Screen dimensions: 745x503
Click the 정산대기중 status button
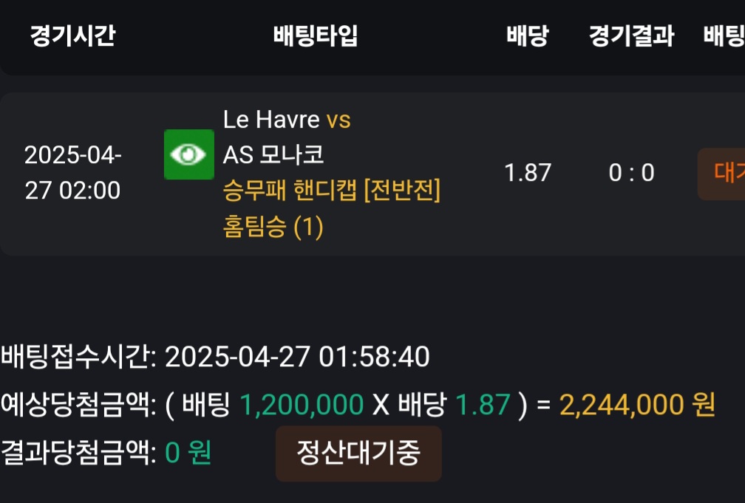pyautogui.click(x=358, y=453)
